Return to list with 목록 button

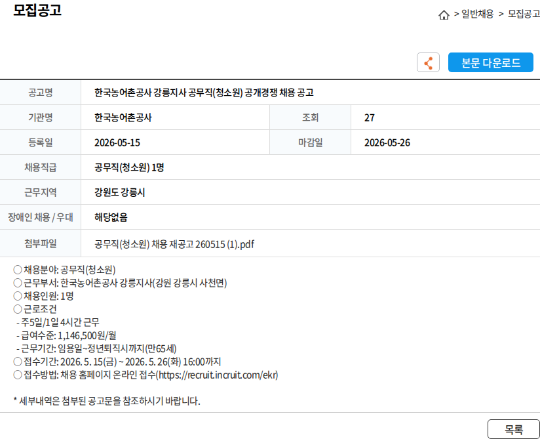(x=514, y=429)
